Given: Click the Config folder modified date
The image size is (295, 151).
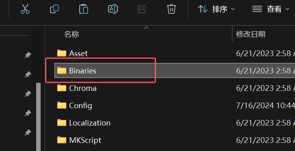Looking at the screenshot, I should (265, 106).
